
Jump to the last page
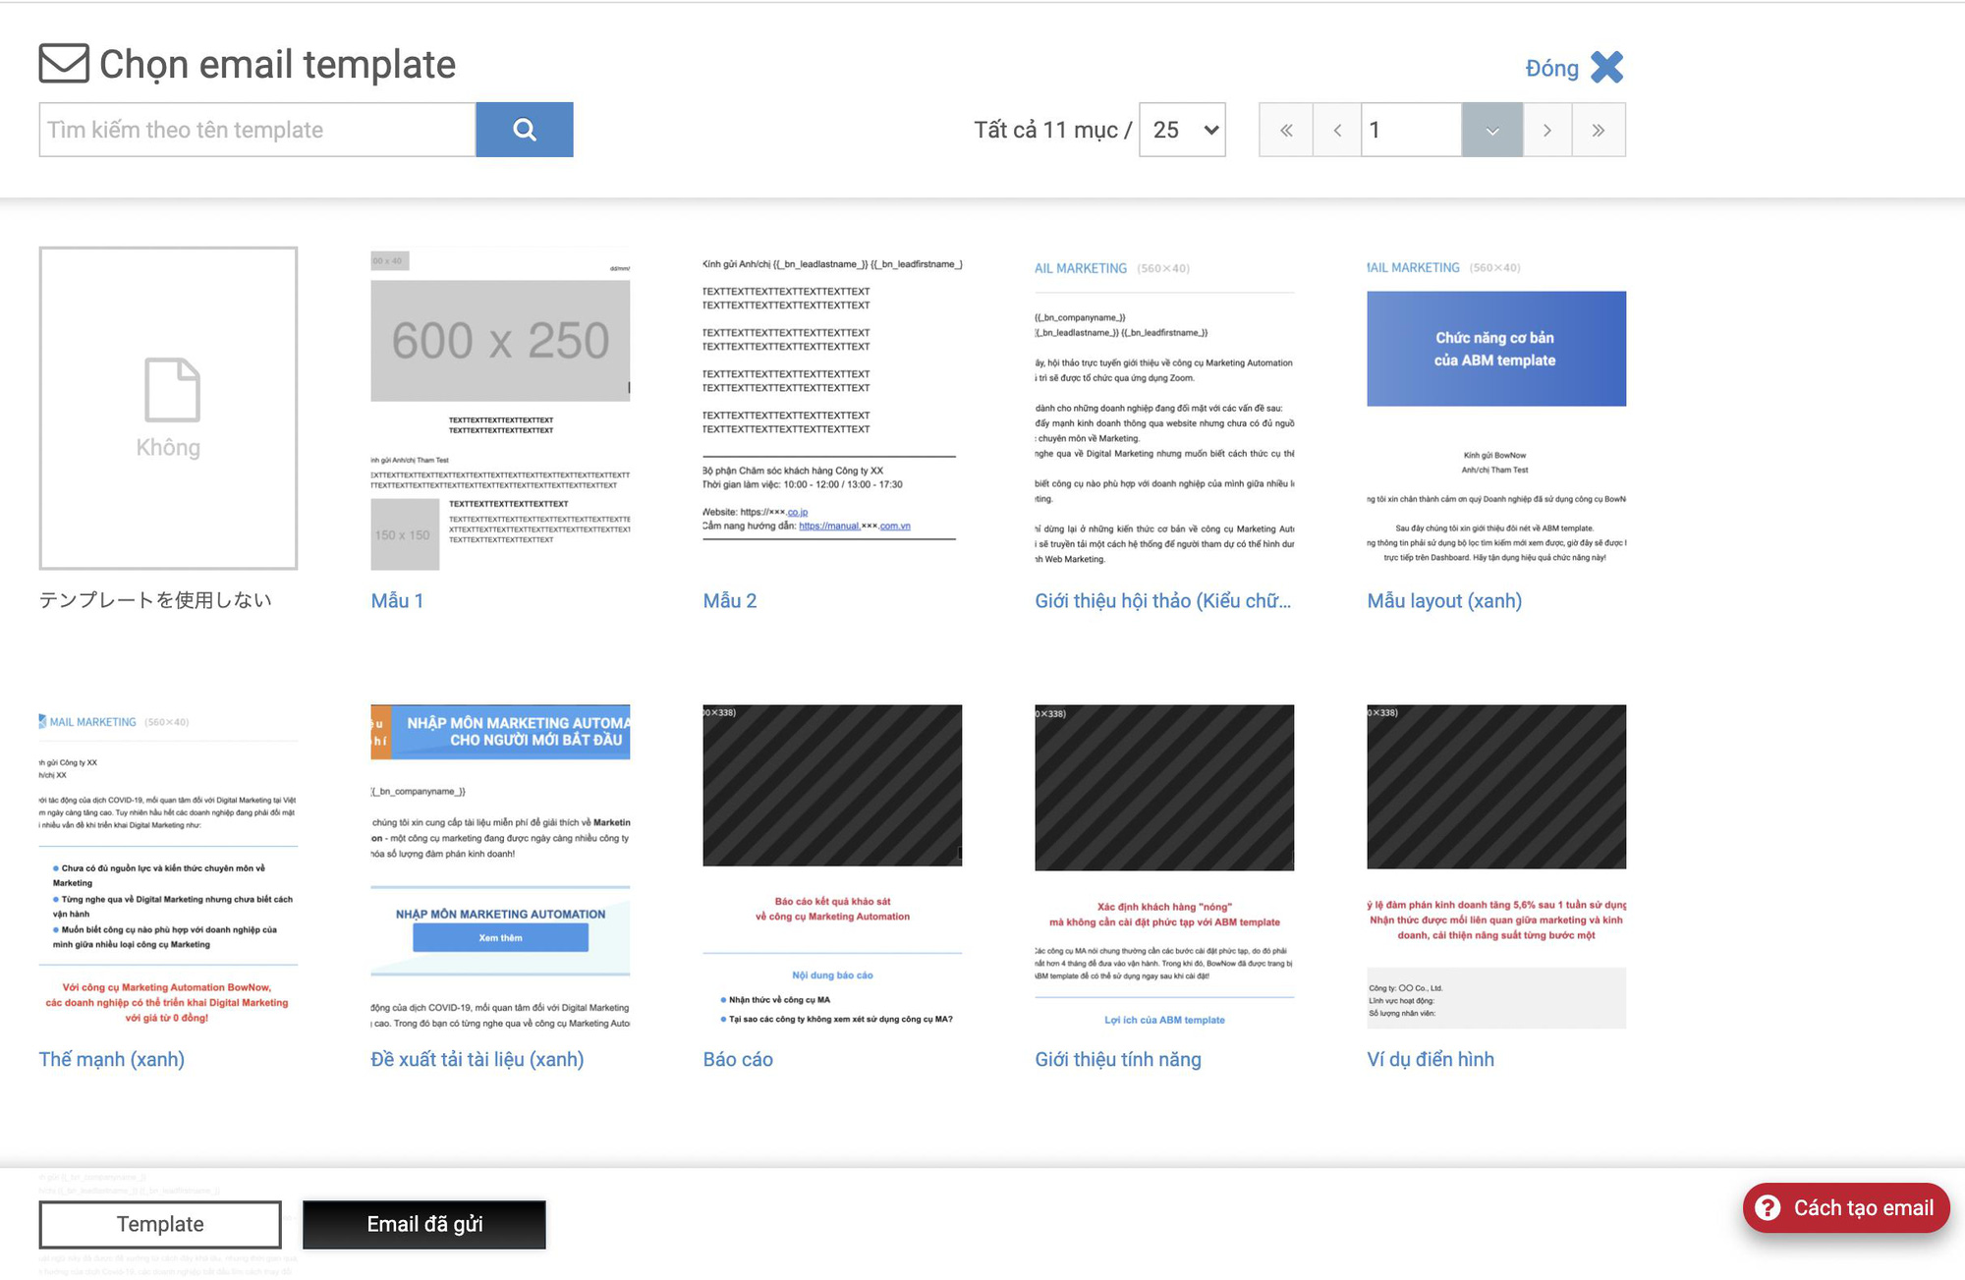click(x=1599, y=130)
